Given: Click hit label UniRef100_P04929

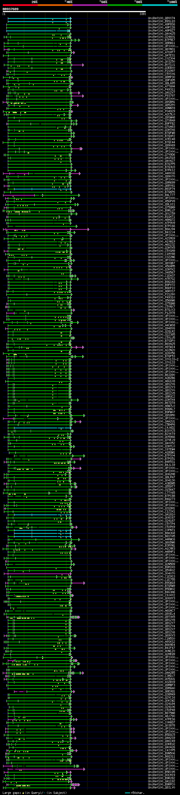Looking at the screenshot, I should (161, 111).
